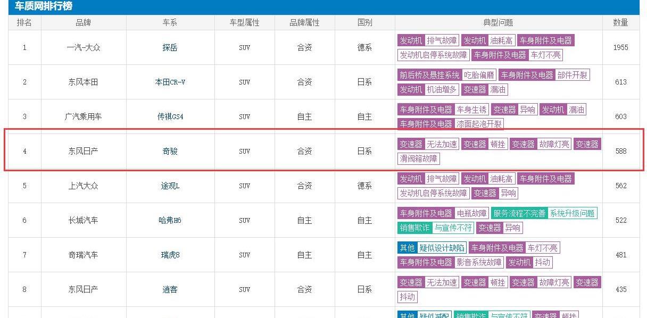Click 排气故障 tag in the 探岳 row
This screenshot has height=318, width=647.
(442, 40)
